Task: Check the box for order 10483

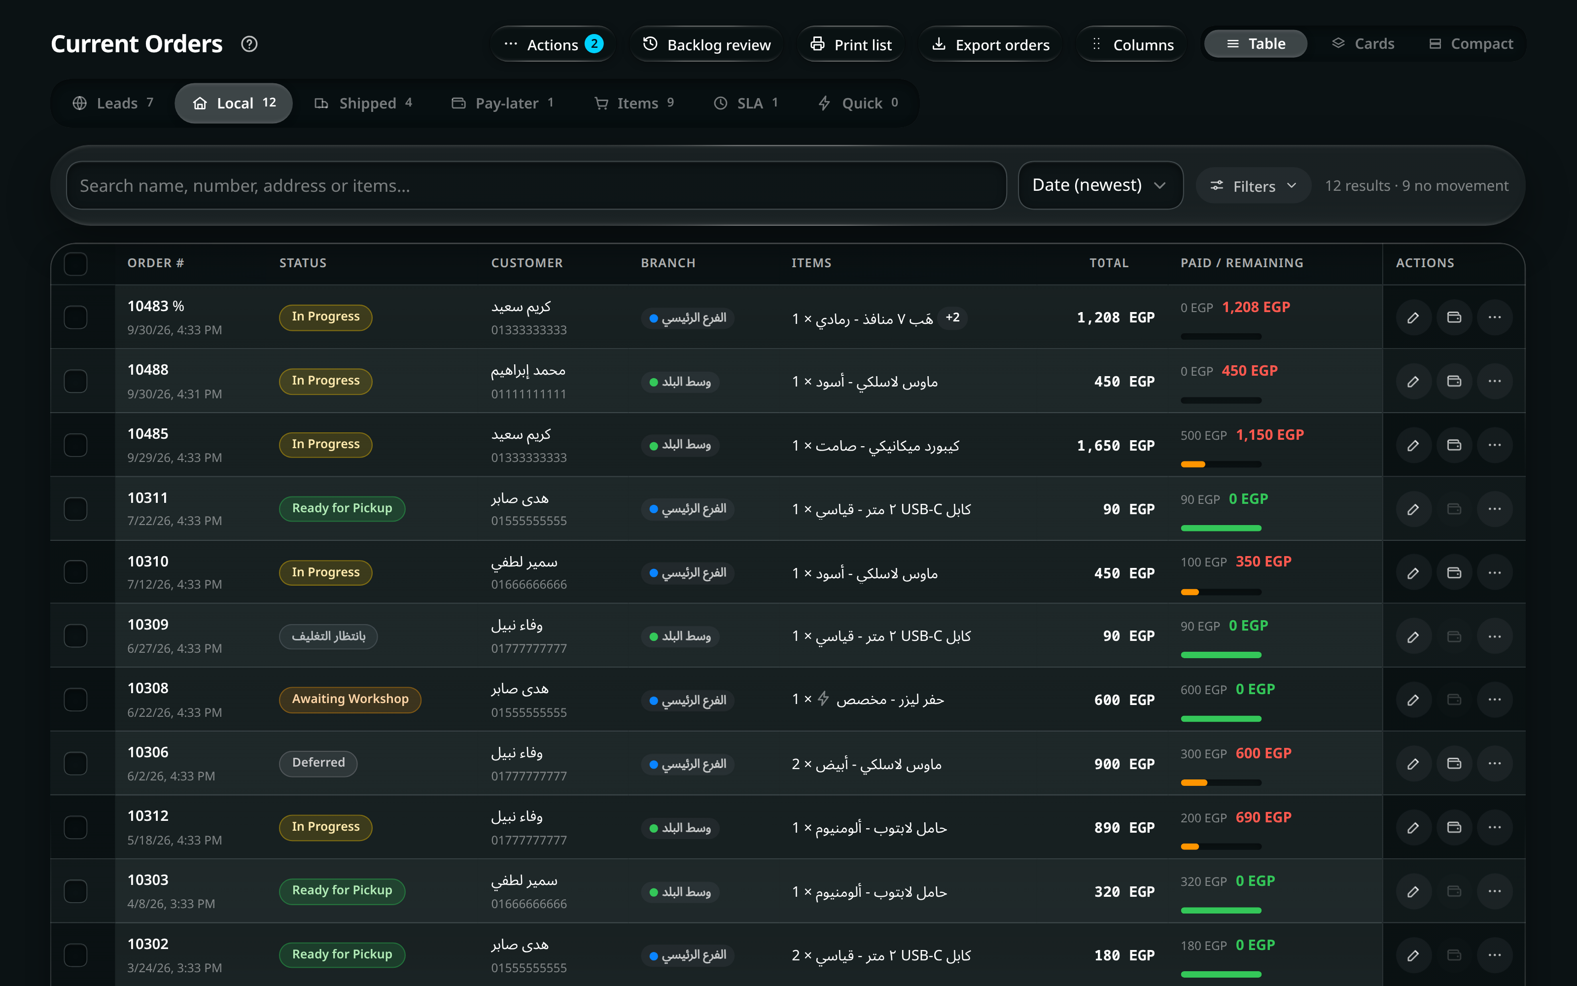Action: coord(75,317)
